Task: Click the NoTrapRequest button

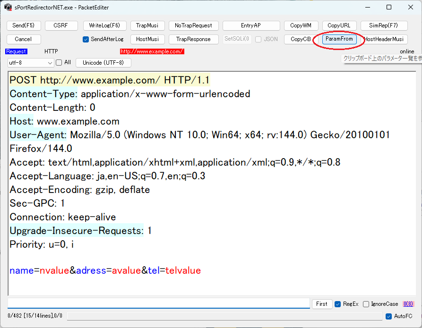Action: coord(193,25)
